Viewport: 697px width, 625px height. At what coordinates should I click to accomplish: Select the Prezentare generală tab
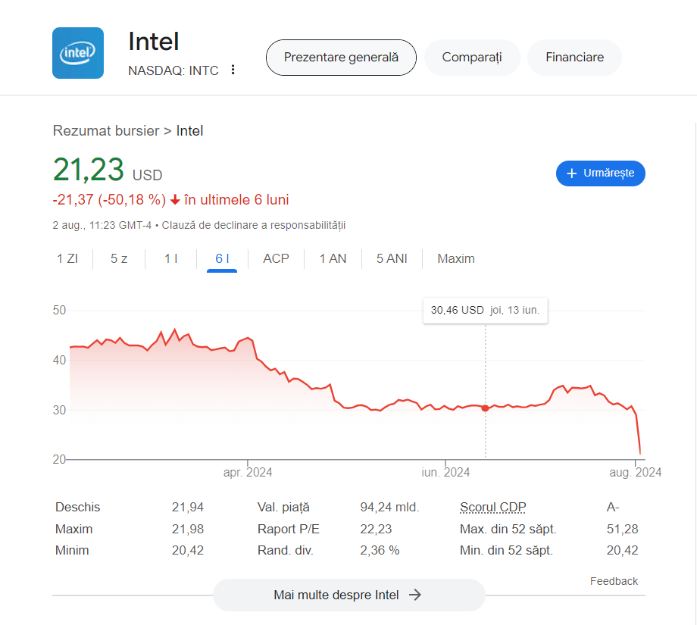click(x=341, y=58)
